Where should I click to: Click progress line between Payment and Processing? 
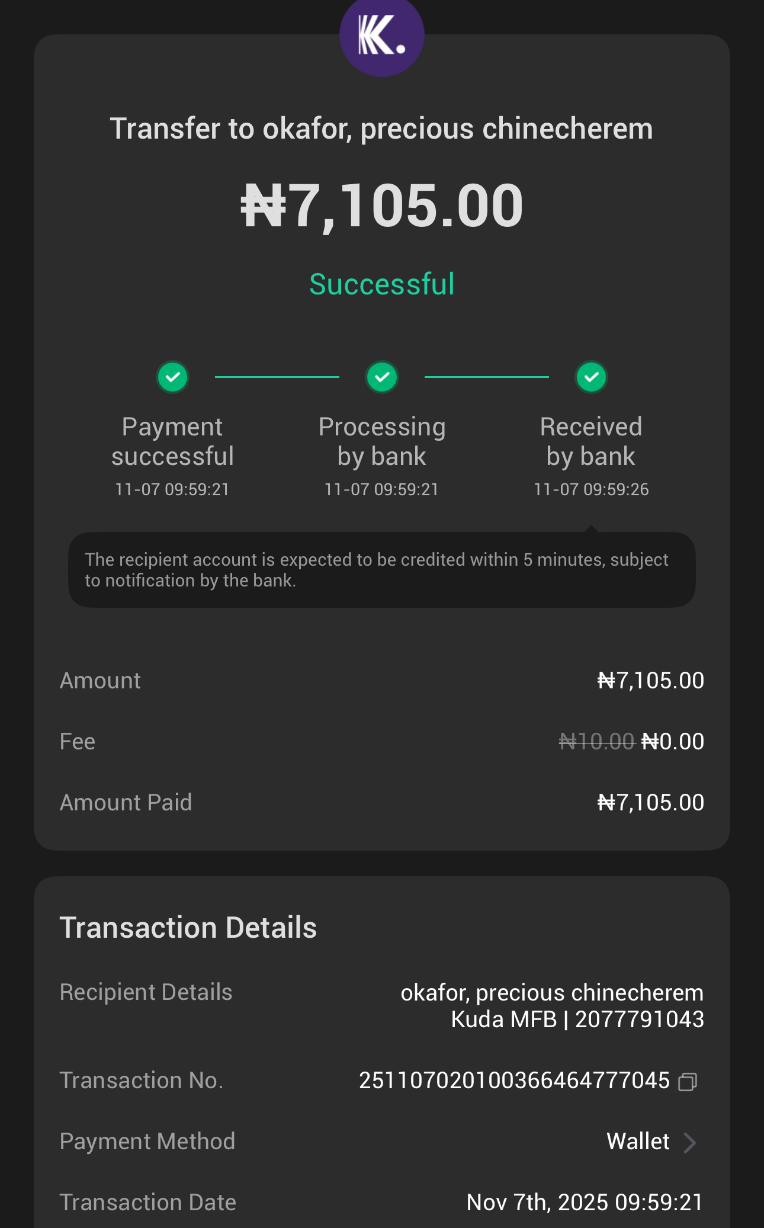coord(277,377)
